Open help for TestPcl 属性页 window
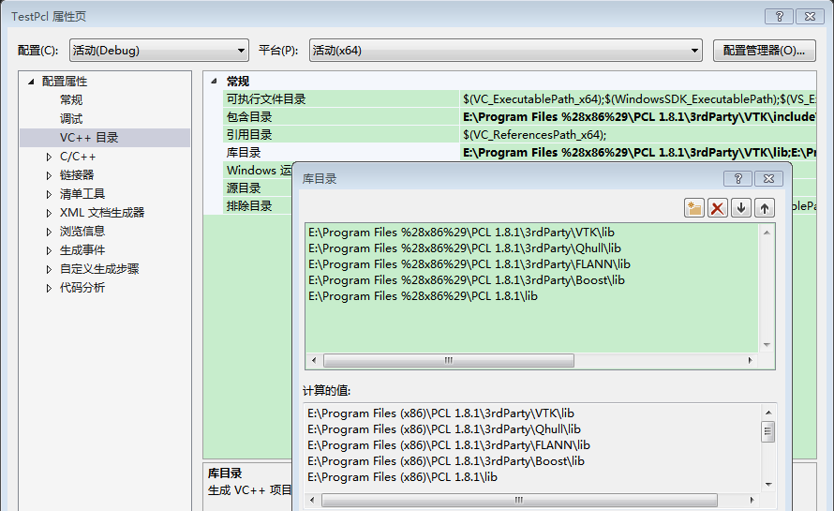The height and width of the screenshot is (511, 834). click(x=780, y=17)
